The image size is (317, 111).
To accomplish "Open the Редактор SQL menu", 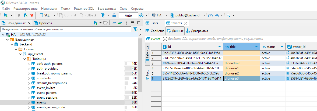I will [x=84, y=9].
